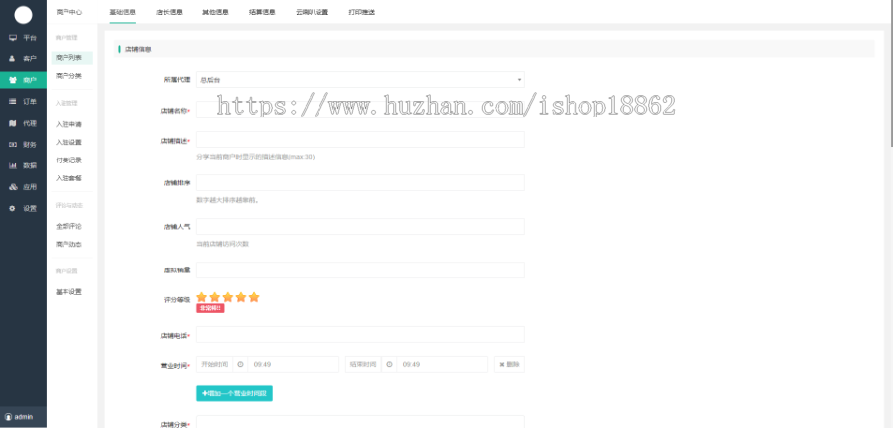Focus the 店铺排序 input field

point(360,183)
